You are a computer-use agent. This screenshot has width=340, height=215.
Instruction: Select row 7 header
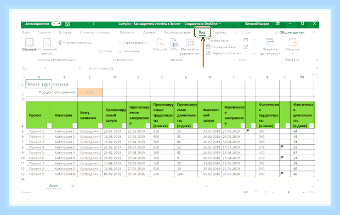pyautogui.click(x=23, y=142)
